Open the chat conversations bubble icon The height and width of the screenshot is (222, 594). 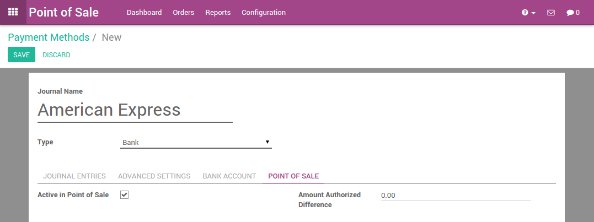click(x=572, y=13)
